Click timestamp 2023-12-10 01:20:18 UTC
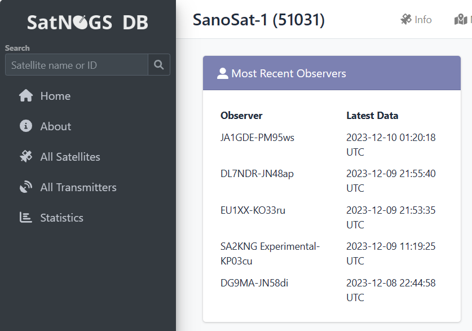The image size is (472, 331). point(391,145)
